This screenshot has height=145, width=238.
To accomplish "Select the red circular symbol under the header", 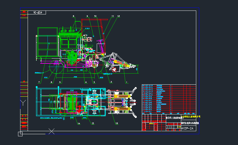I will [x=114, y=70].
